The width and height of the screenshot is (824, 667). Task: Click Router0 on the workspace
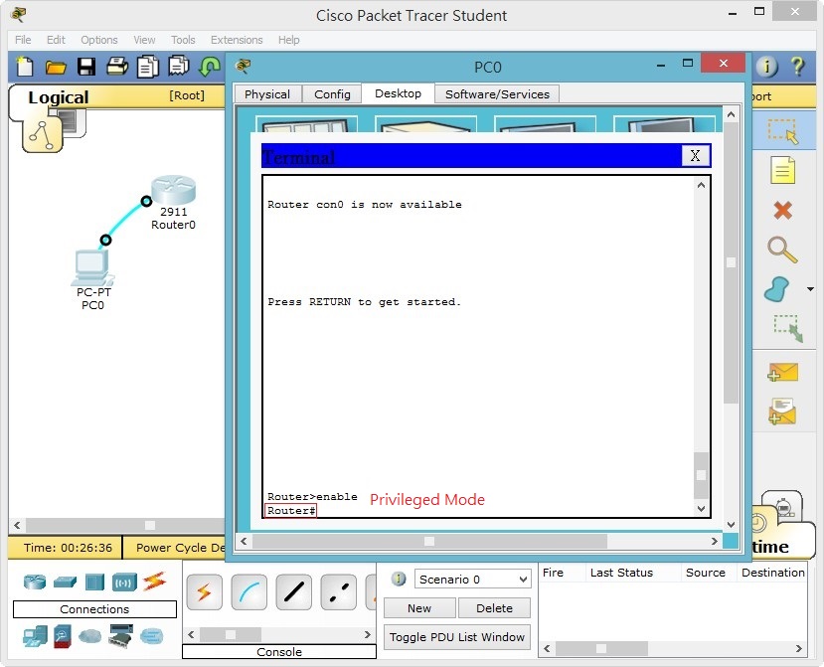[x=173, y=192]
